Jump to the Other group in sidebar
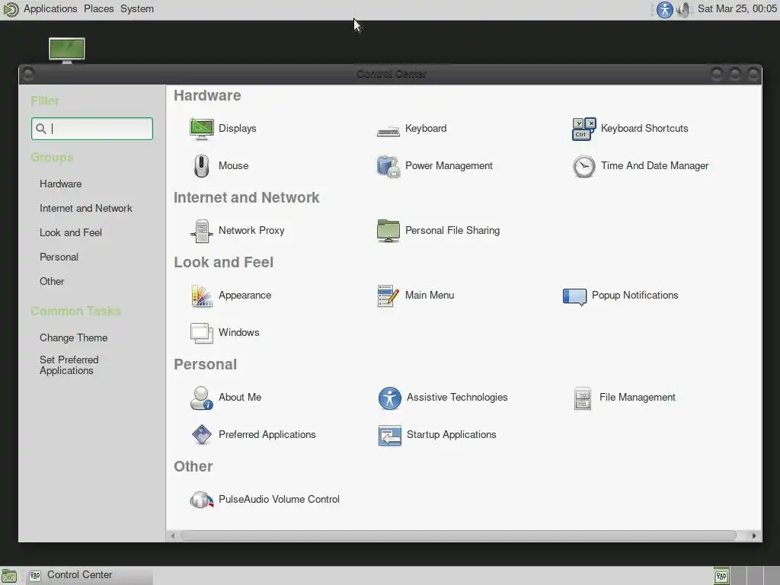The width and height of the screenshot is (780, 585). [x=52, y=282]
